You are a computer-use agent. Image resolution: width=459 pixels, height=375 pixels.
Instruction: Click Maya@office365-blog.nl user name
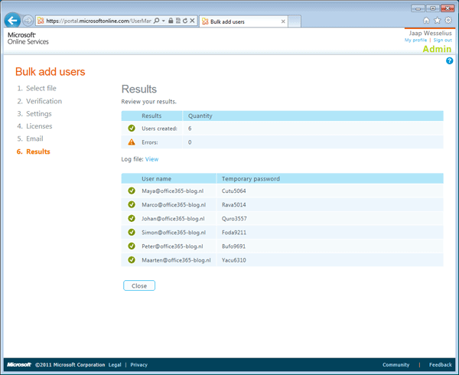click(x=172, y=191)
